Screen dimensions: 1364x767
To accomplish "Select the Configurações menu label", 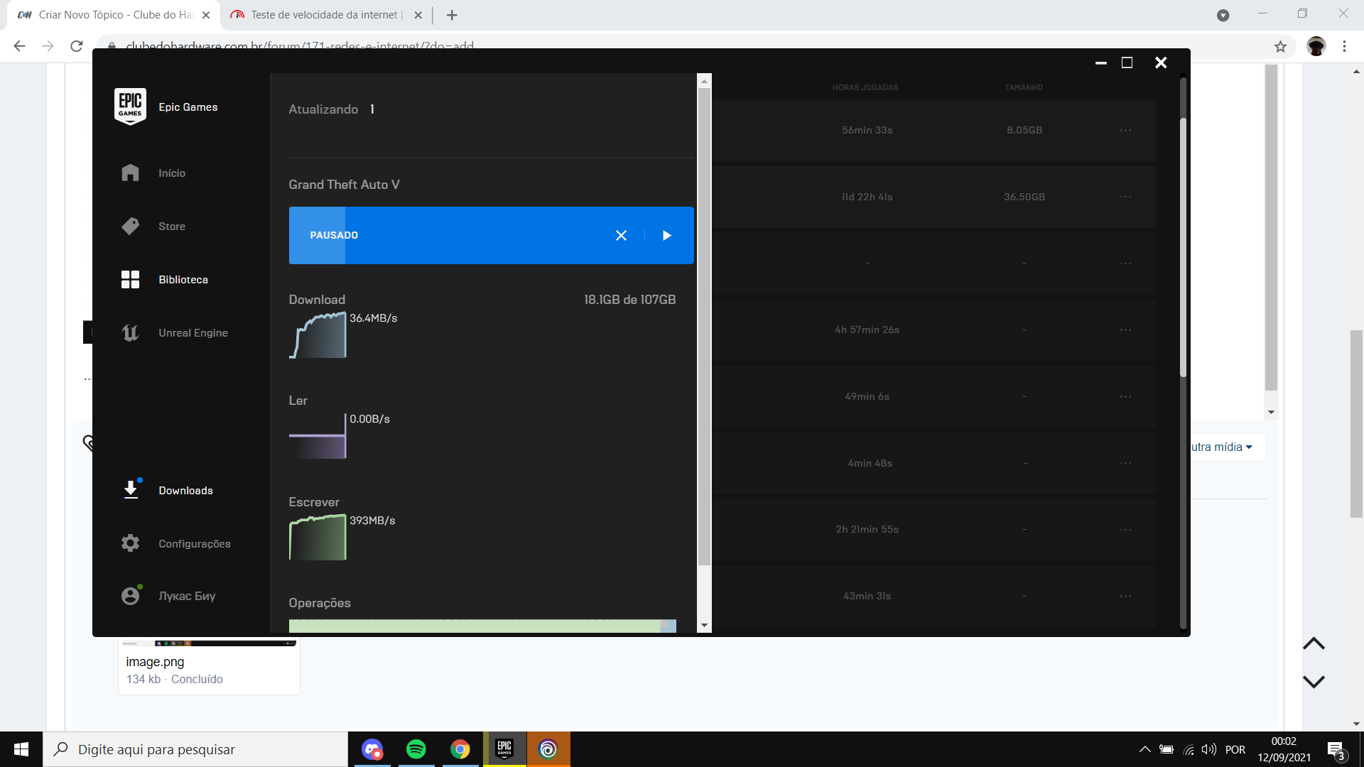I will tap(195, 544).
